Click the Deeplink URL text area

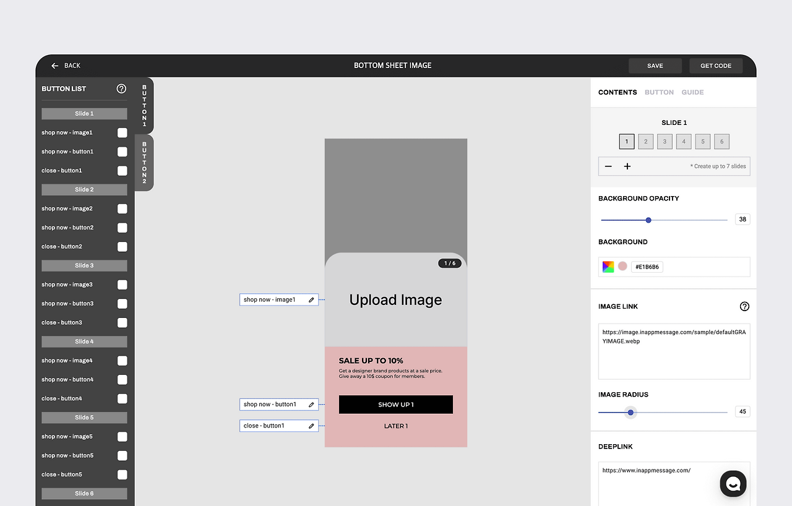[674, 484]
